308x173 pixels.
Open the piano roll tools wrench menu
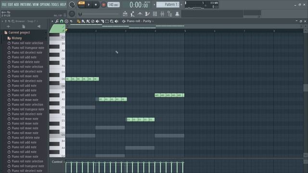coord(57,21)
